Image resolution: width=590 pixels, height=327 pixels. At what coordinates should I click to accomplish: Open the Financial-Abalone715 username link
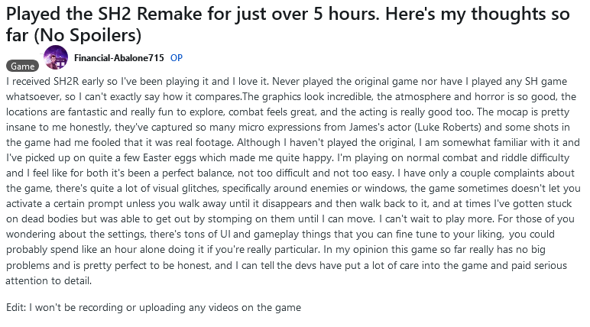[119, 57]
